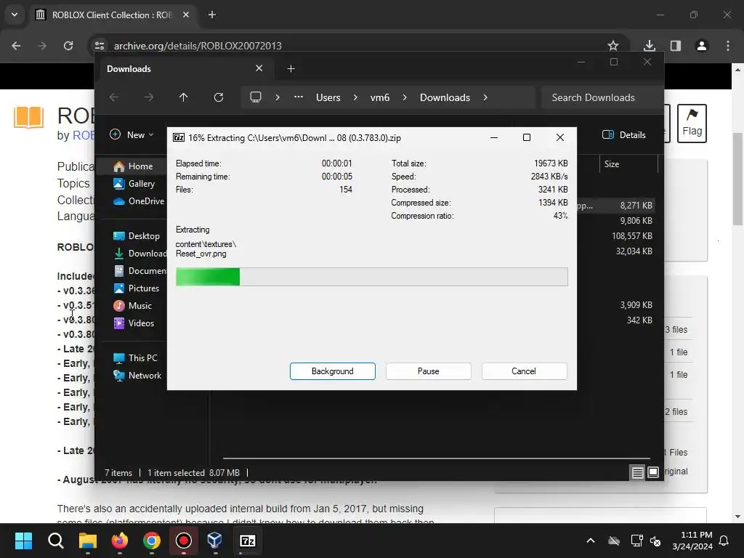Image resolution: width=744 pixels, height=558 pixels.
Task: Click the site info icon in the Chrome address bar
Action: [x=100, y=46]
